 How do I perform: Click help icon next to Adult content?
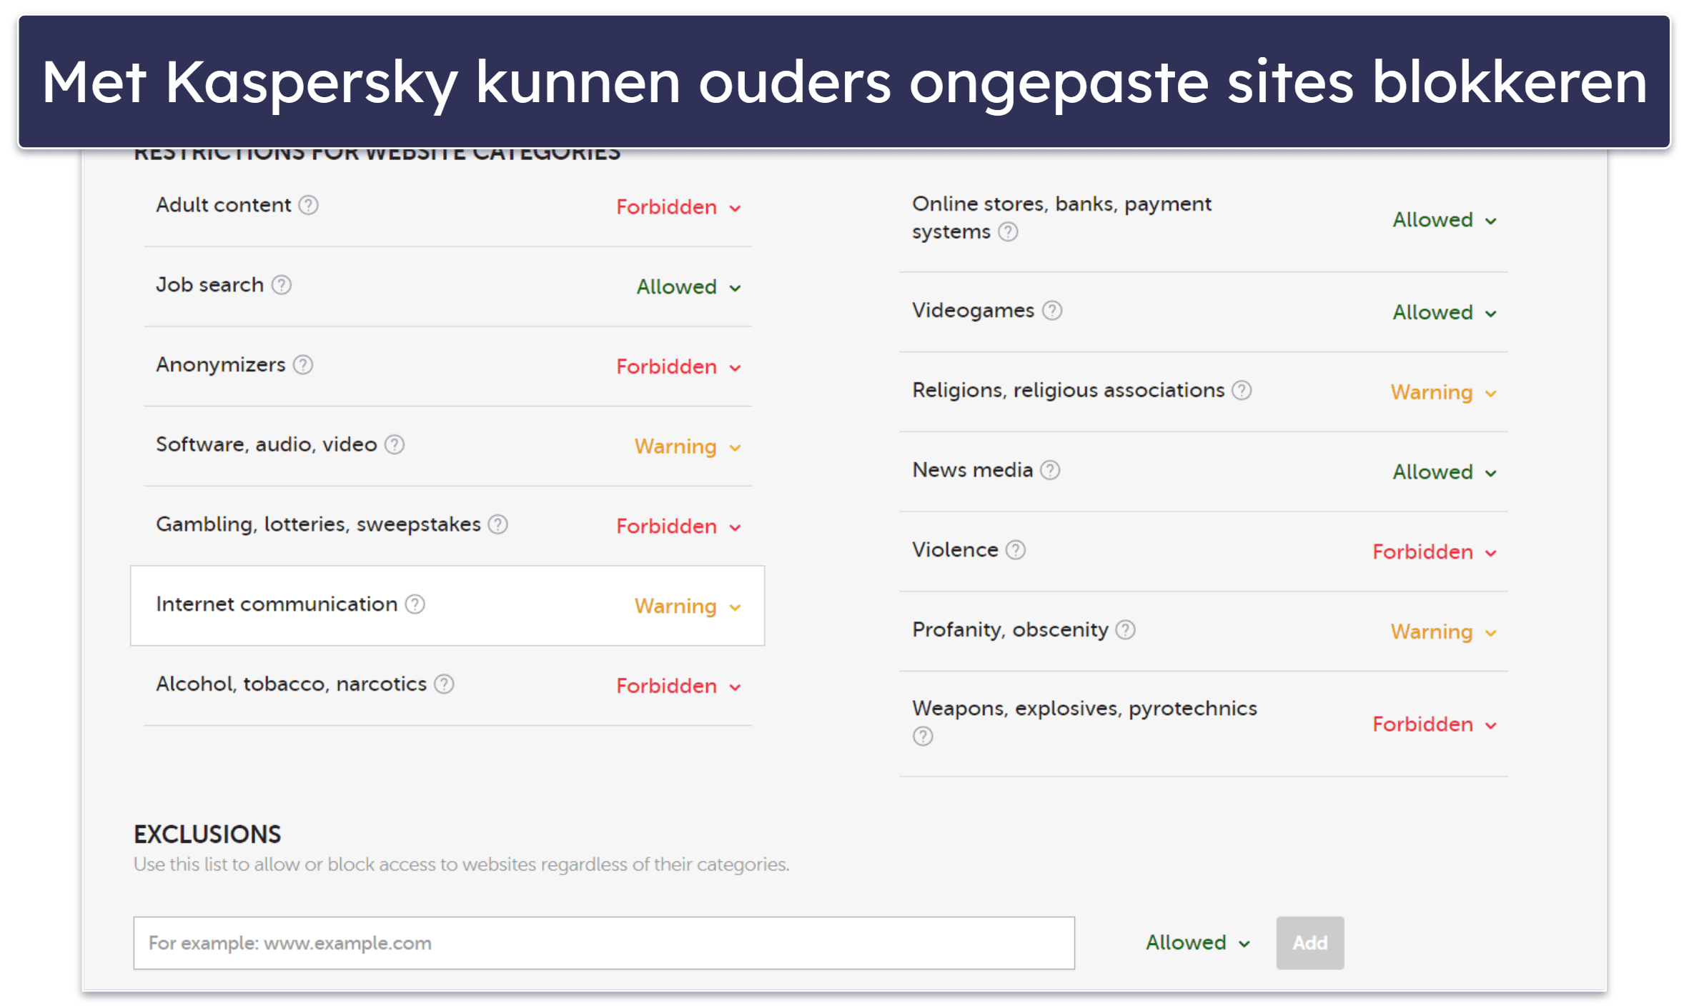(308, 206)
